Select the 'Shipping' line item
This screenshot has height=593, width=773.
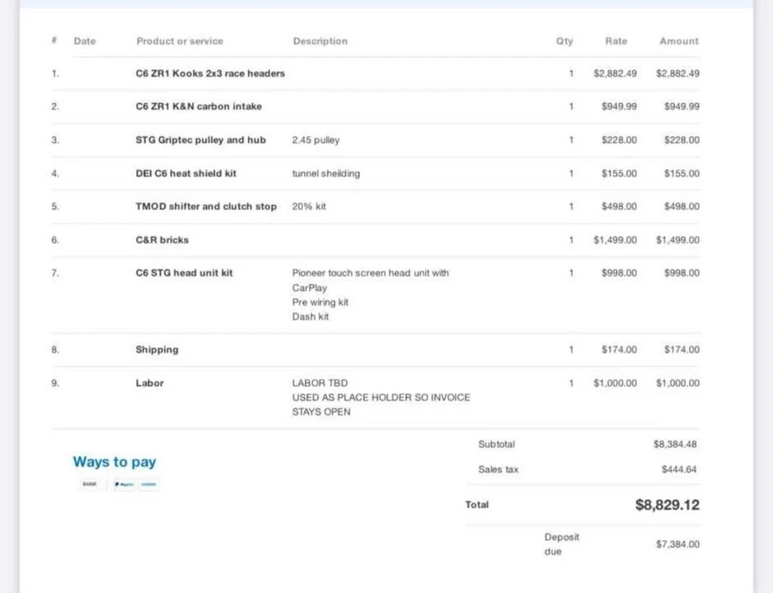[157, 350]
